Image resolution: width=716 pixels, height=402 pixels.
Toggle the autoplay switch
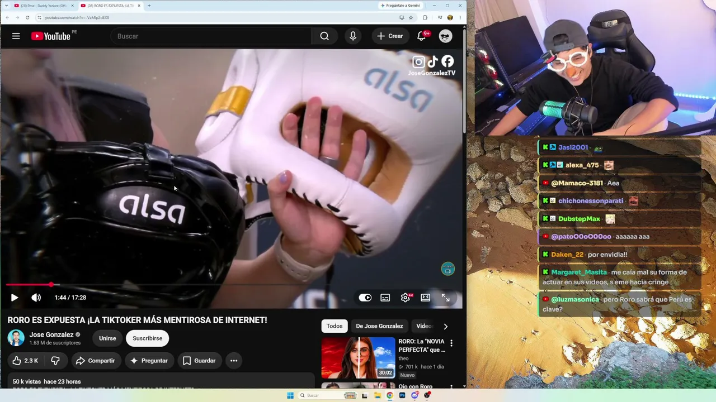click(x=365, y=298)
